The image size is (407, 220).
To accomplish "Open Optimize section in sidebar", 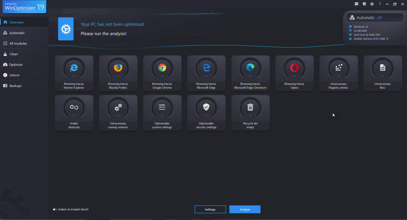I will [x=24, y=65].
